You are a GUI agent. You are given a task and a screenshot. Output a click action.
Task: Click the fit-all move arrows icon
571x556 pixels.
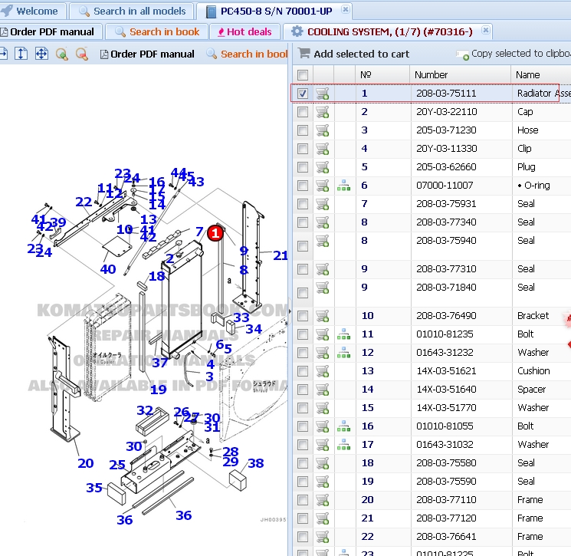[41, 54]
